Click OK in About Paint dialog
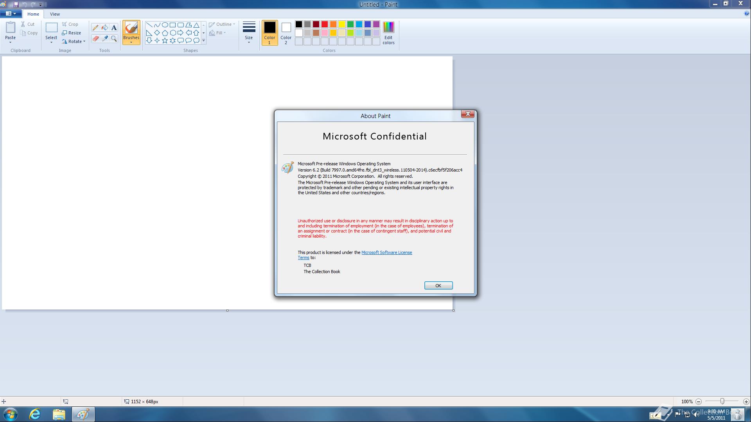Image resolution: width=751 pixels, height=422 pixels. click(x=438, y=286)
